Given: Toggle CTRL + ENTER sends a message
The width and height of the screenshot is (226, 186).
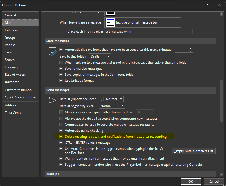Looking at the screenshot, I should tap(61, 143).
